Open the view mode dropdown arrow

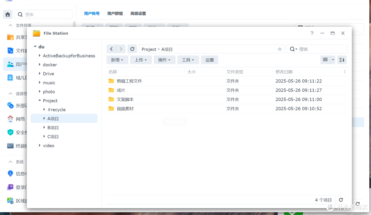(x=333, y=60)
